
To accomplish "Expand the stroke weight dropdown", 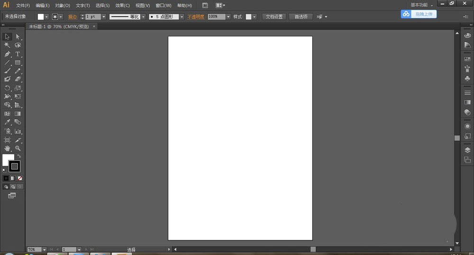I will pos(104,17).
